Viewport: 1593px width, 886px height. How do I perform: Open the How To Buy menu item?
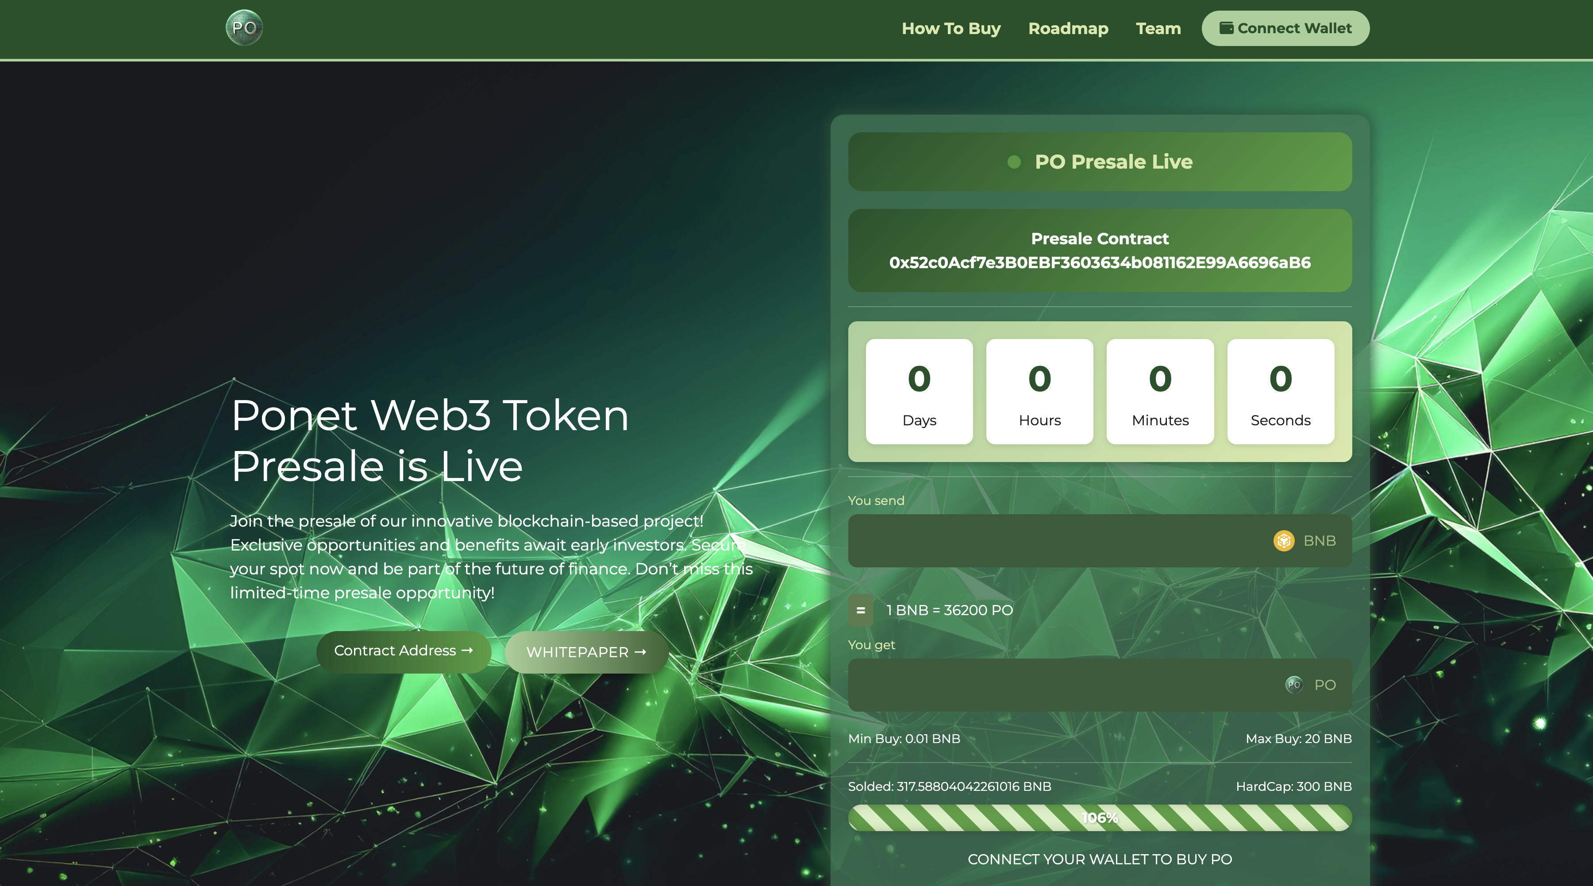(x=951, y=28)
